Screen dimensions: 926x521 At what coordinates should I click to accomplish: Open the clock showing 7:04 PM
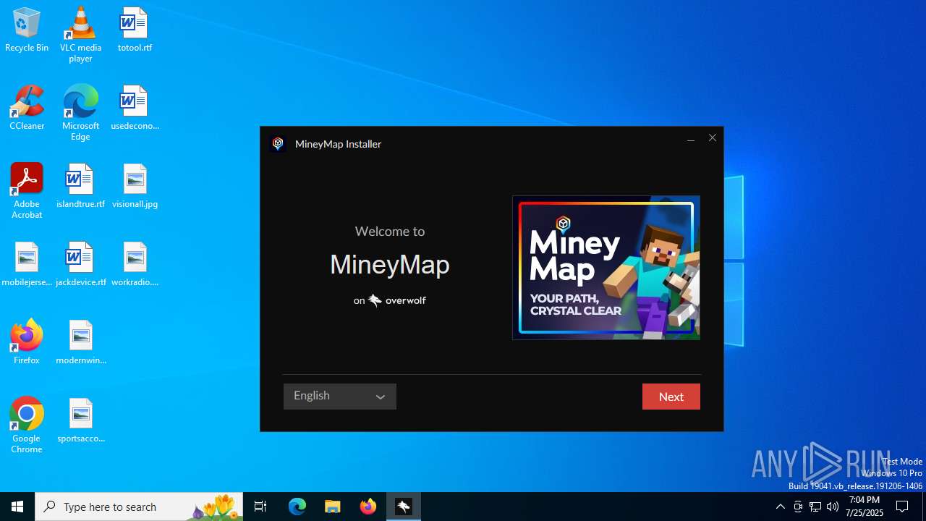pyautogui.click(x=865, y=507)
